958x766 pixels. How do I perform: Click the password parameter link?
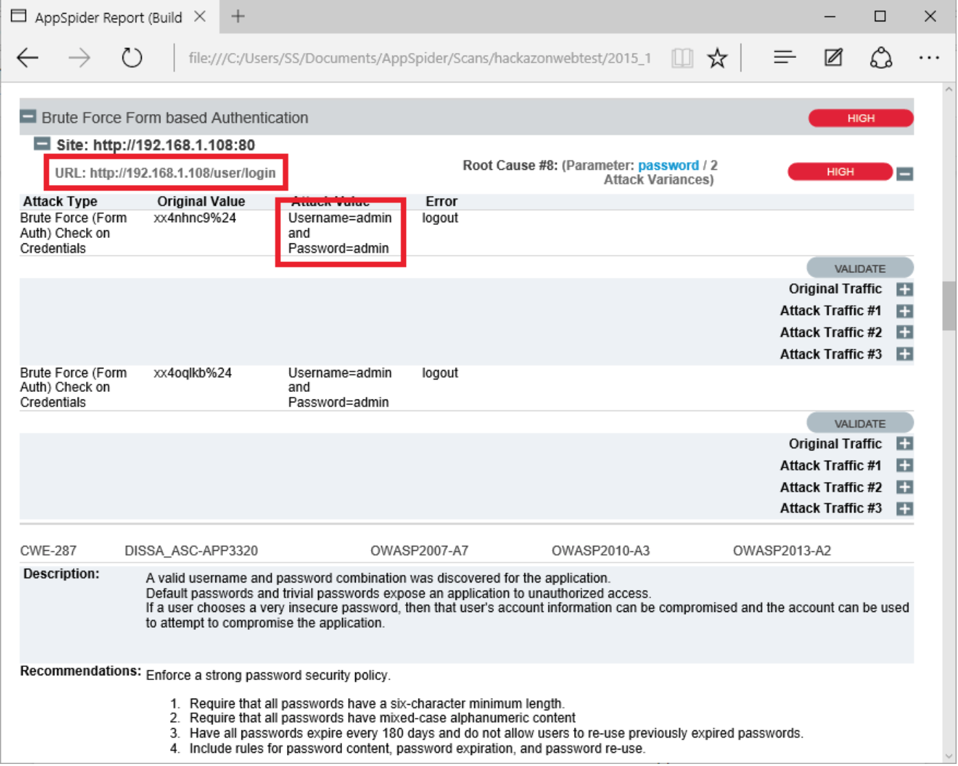(x=668, y=166)
